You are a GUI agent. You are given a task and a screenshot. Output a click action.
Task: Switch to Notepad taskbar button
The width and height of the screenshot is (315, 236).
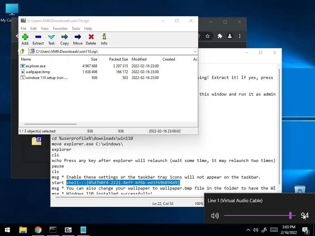(83, 230)
